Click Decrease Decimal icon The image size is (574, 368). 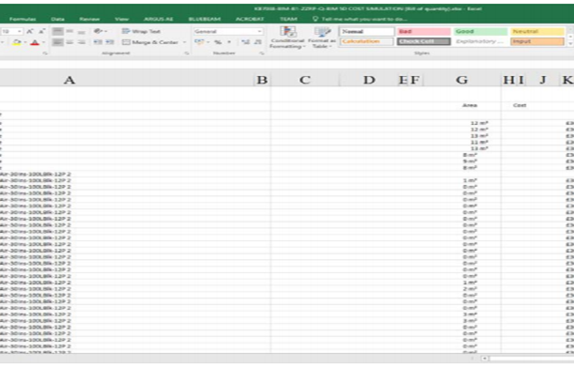(x=258, y=42)
